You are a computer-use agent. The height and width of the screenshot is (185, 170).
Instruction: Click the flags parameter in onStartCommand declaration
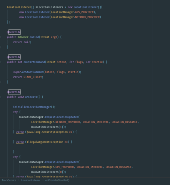pyautogui.click(x=79, y=62)
